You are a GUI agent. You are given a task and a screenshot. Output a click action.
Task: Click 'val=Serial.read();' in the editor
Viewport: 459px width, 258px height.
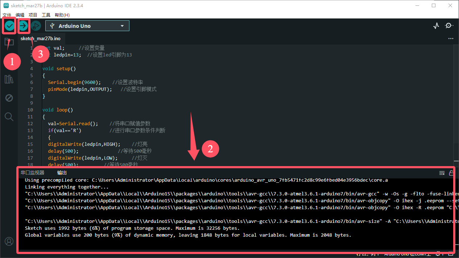click(73, 123)
